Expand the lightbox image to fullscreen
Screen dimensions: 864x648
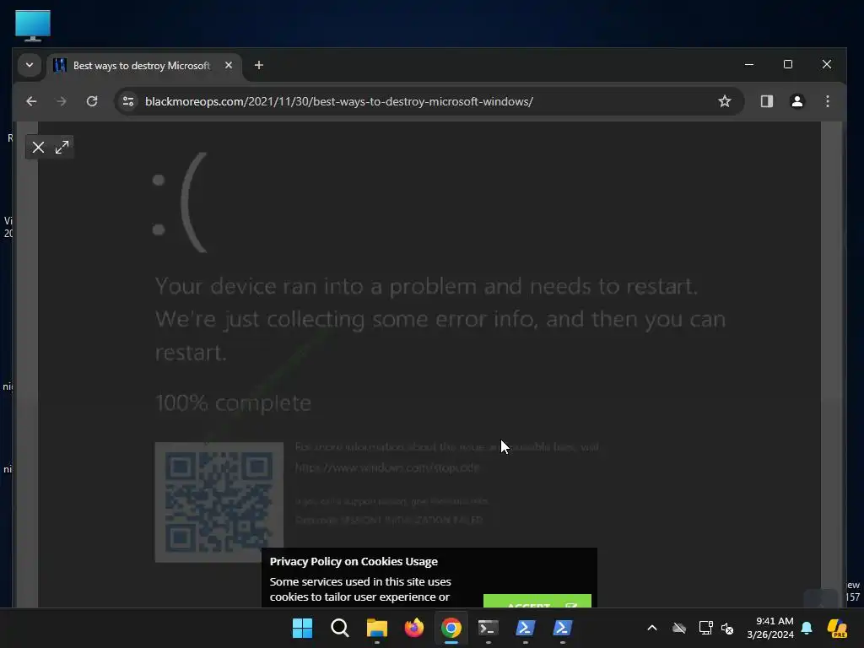tap(62, 147)
